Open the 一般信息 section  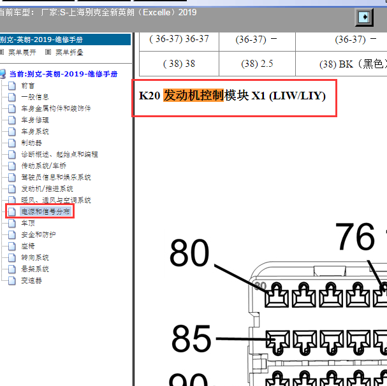[35, 97]
